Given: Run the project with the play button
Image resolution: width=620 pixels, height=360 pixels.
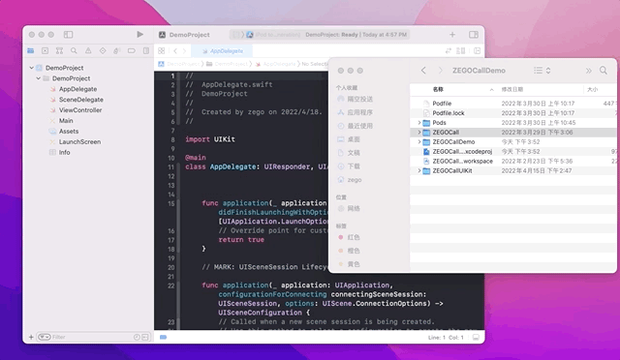Looking at the screenshot, I should pyautogui.click(x=139, y=35).
